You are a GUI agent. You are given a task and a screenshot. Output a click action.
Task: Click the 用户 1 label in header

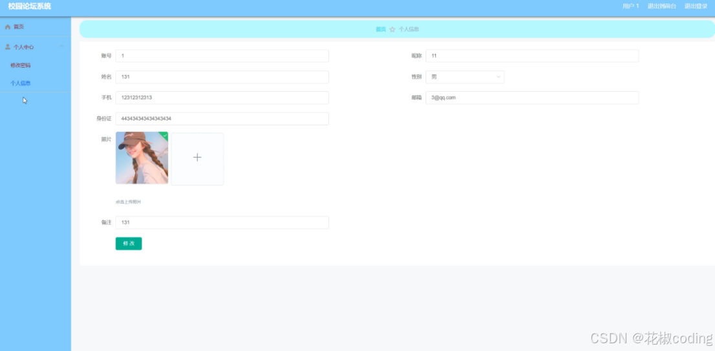(x=631, y=6)
